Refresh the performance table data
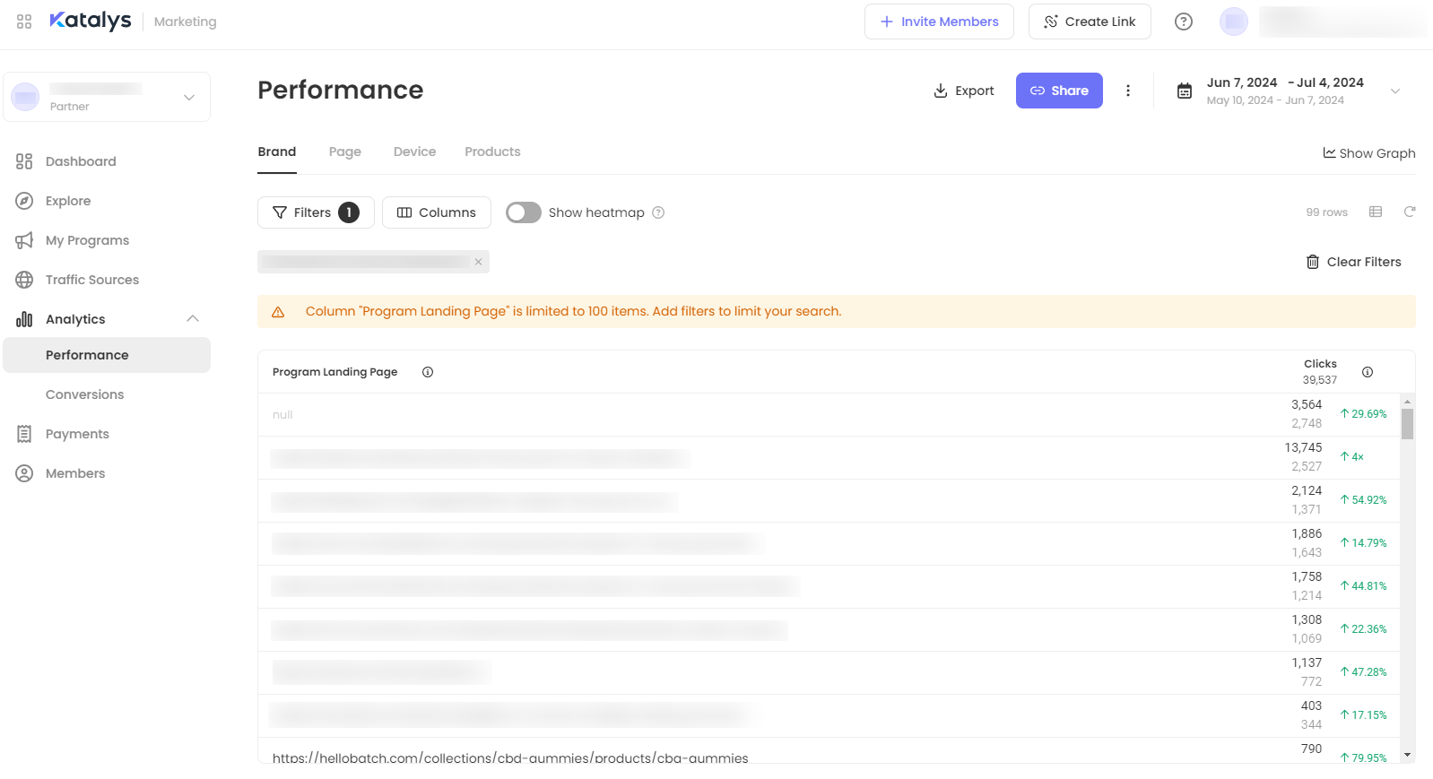 1409,212
